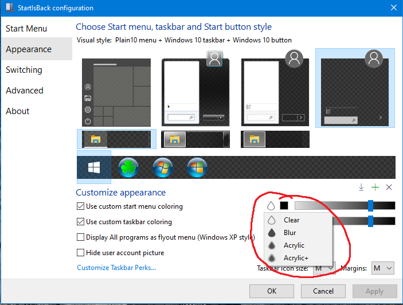The height and width of the screenshot is (305, 403).
Task: Choose the Windows 7 start orb
Action: 163,167
